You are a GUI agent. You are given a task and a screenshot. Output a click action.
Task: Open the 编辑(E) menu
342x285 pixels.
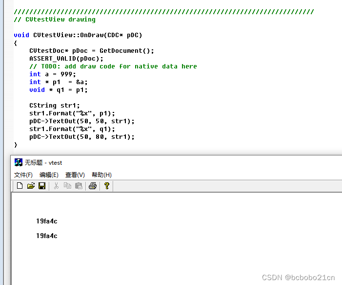pos(49,175)
